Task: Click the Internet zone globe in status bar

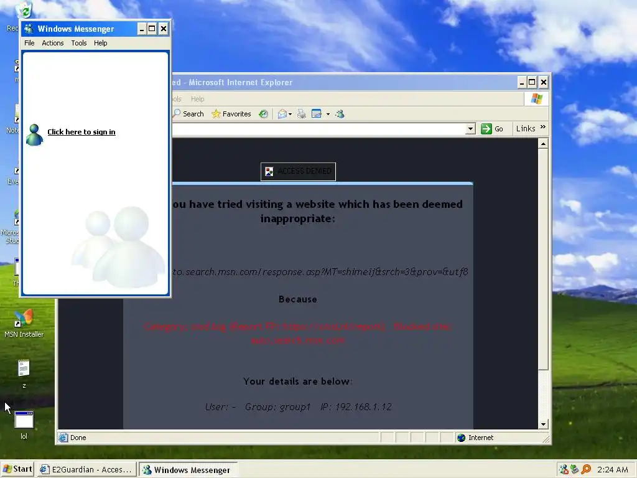Action: point(461,438)
